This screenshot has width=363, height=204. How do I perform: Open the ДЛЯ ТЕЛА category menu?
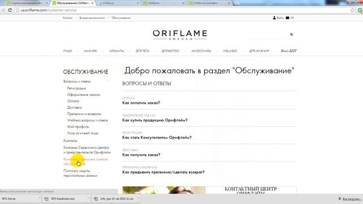click(x=142, y=51)
